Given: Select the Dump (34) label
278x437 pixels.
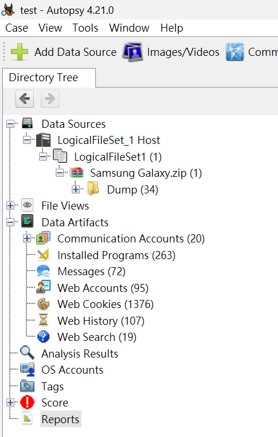Looking at the screenshot, I should (x=133, y=189).
